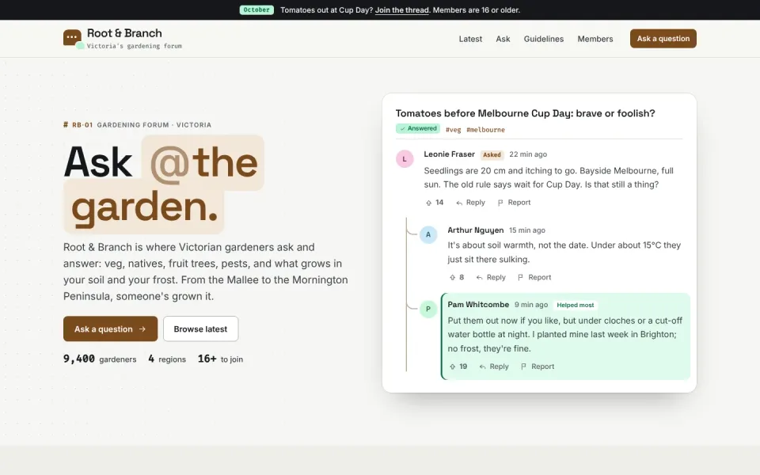760x475 pixels.
Task: Click the 15 min ago timestamp
Action: click(527, 230)
